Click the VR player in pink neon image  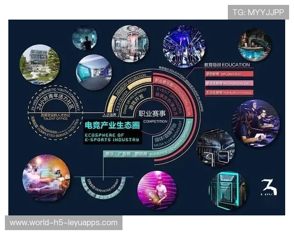tap(157, 190)
